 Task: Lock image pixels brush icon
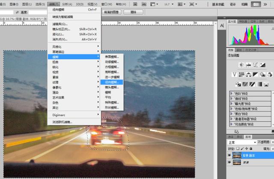coord(242,149)
